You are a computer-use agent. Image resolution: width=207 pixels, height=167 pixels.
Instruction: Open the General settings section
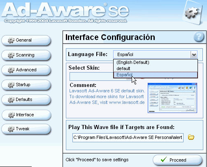[26, 40]
